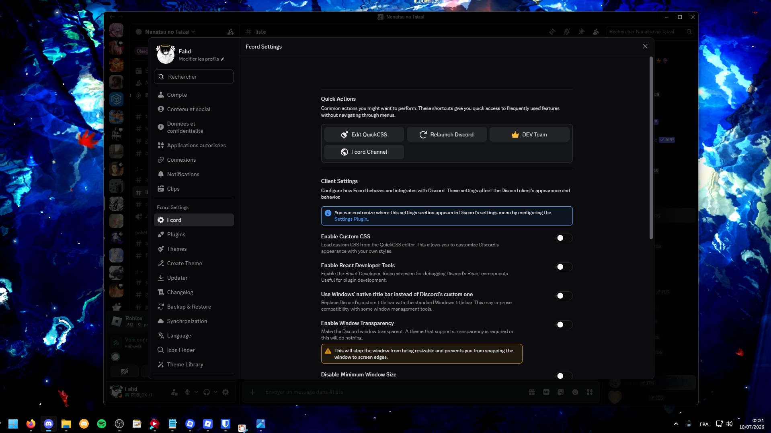Open Backup & Restore page
This screenshot has width=771, height=433.
[x=194, y=307]
